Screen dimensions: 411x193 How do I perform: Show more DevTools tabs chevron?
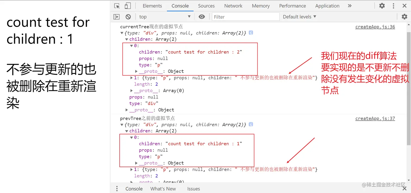point(350,6)
